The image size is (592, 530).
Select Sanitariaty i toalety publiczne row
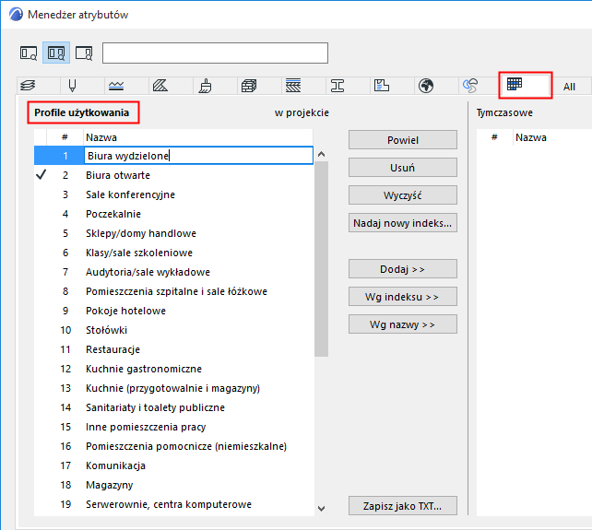tap(173, 407)
